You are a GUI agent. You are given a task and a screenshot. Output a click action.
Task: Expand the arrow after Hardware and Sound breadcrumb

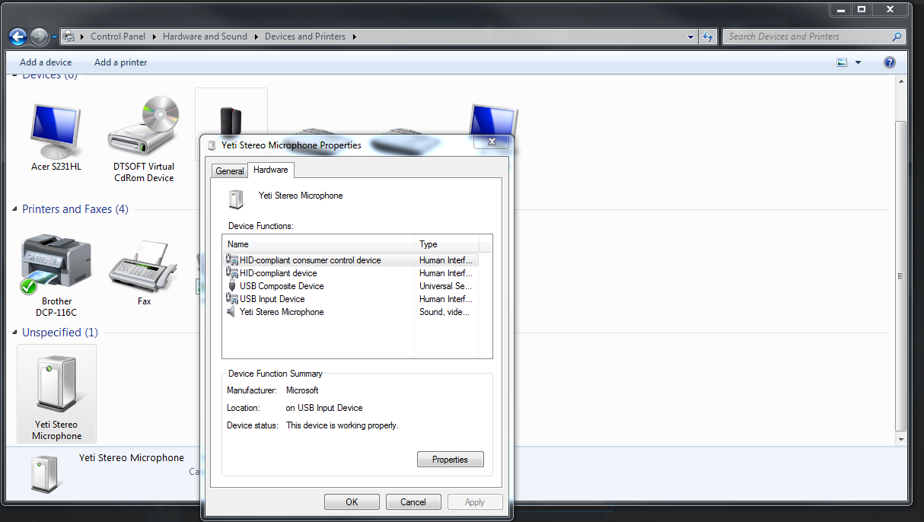coord(256,37)
